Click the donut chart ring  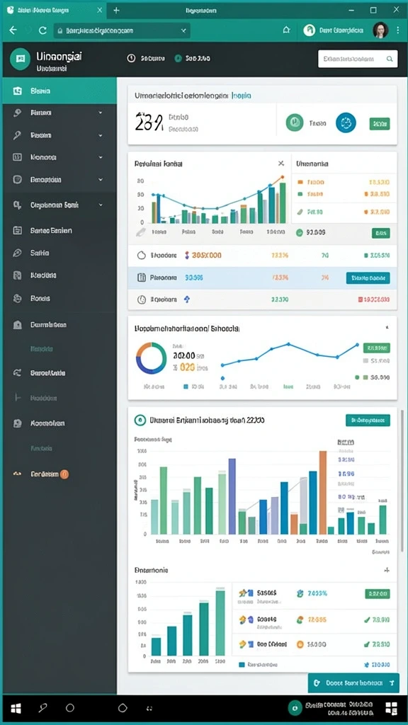pos(152,358)
